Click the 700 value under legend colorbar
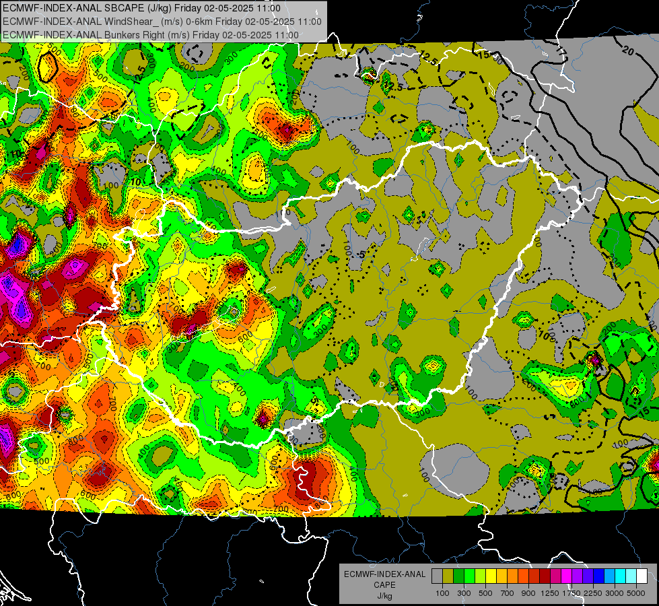Image resolution: width=659 pixels, height=606 pixels. (x=508, y=593)
